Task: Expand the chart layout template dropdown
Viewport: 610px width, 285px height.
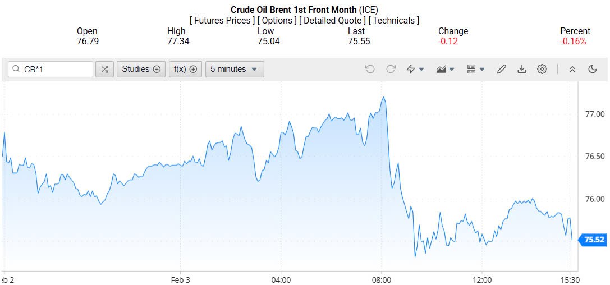Action: click(x=476, y=69)
